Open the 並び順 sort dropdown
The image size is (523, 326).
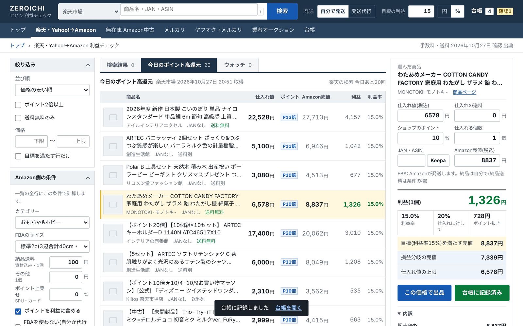pyautogui.click(x=52, y=90)
